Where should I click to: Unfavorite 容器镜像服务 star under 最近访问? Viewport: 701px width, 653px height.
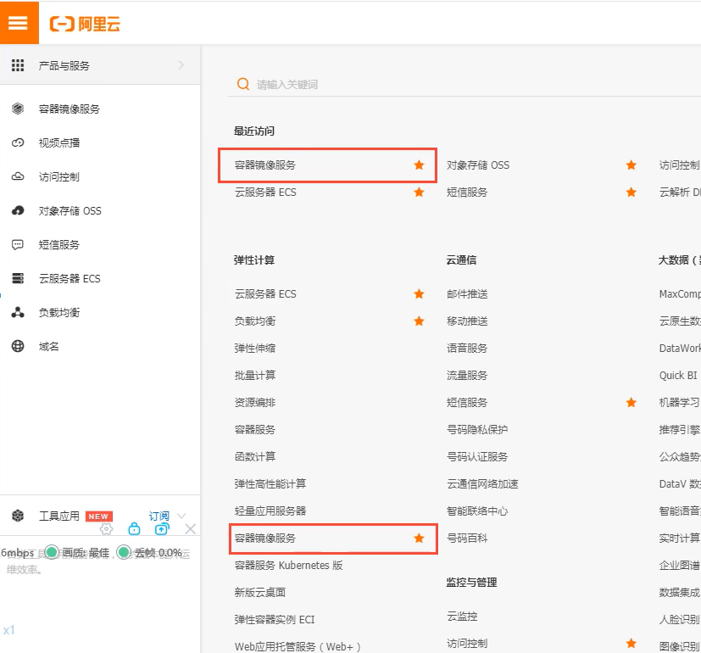click(x=419, y=165)
